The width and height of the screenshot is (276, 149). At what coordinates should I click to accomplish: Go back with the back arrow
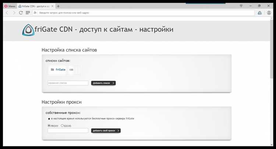7,12
